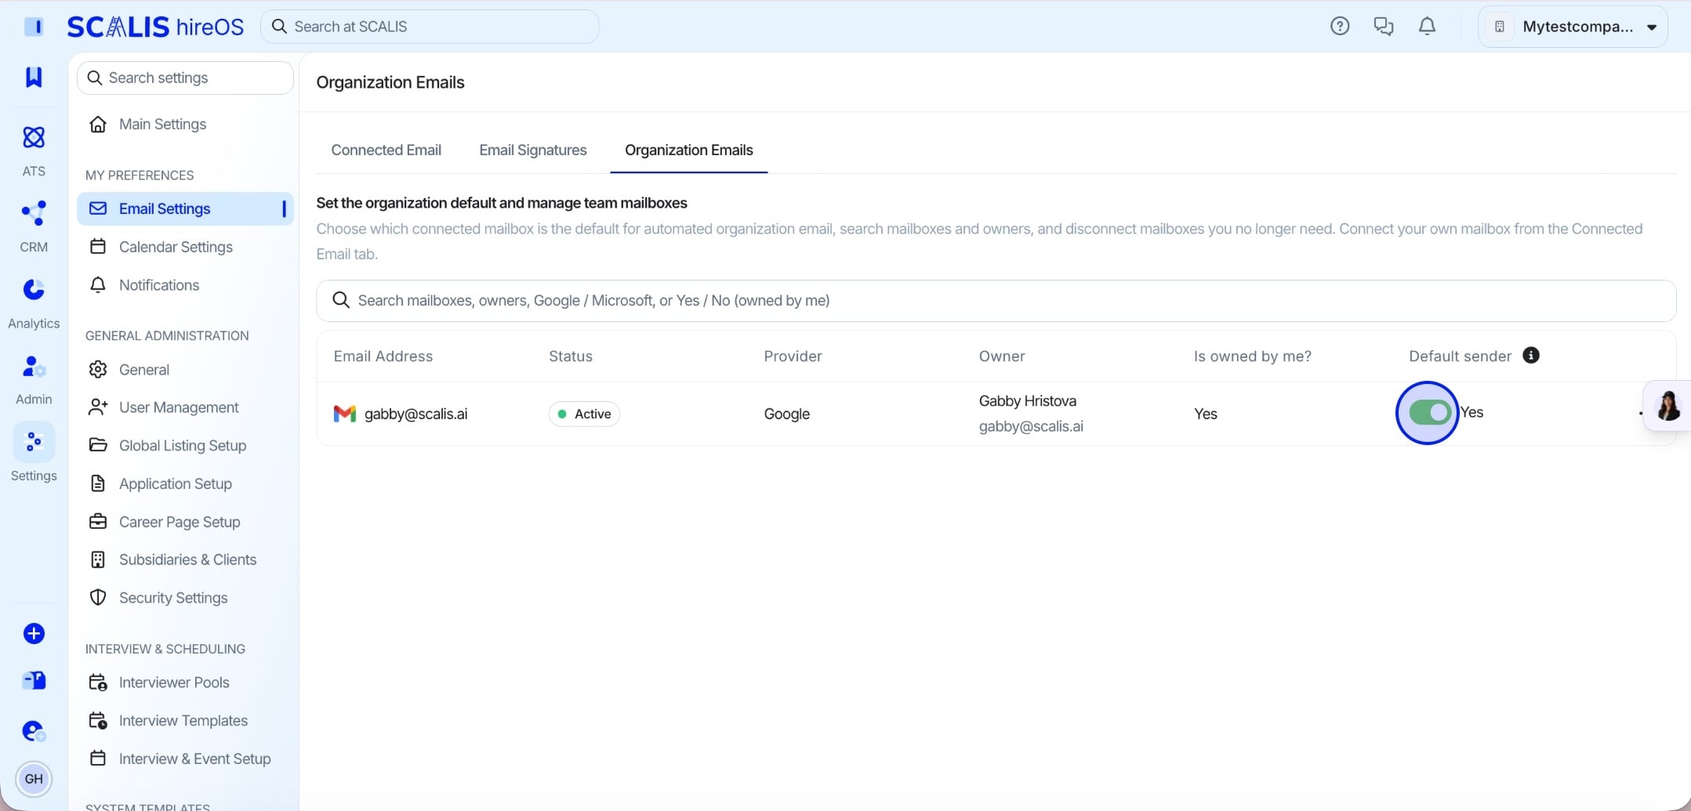Click the mailbox icon above the GH avatar
The width and height of the screenshot is (1691, 811).
click(34, 680)
